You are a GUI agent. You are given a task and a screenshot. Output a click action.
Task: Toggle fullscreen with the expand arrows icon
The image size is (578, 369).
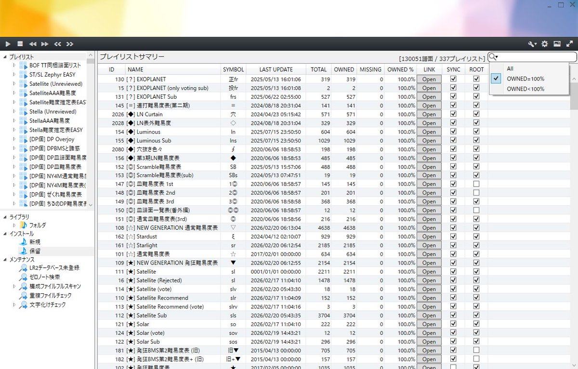569,44
